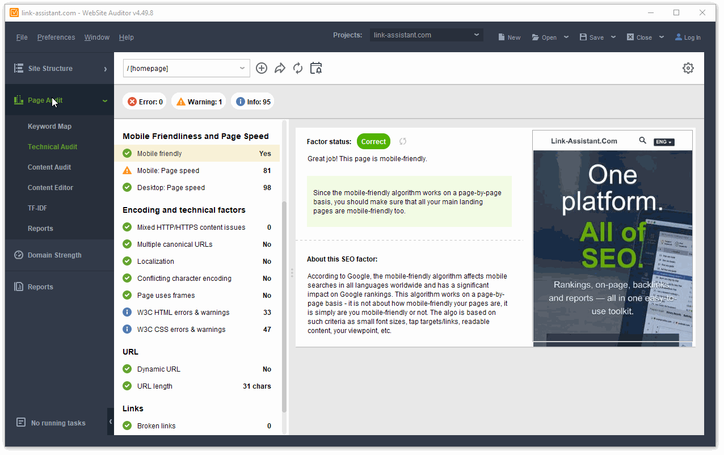Select Dynamic URL factor row
This screenshot has height=455, width=724.
[197, 369]
